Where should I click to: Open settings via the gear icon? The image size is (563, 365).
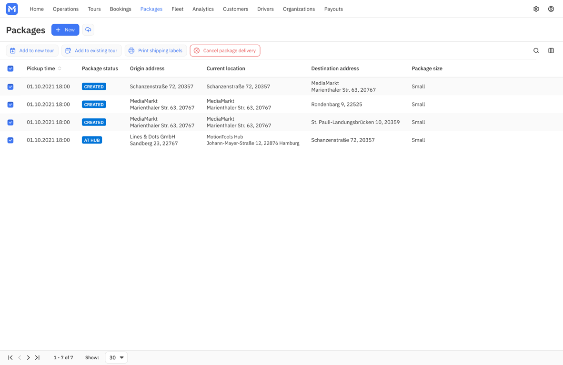[x=536, y=9]
